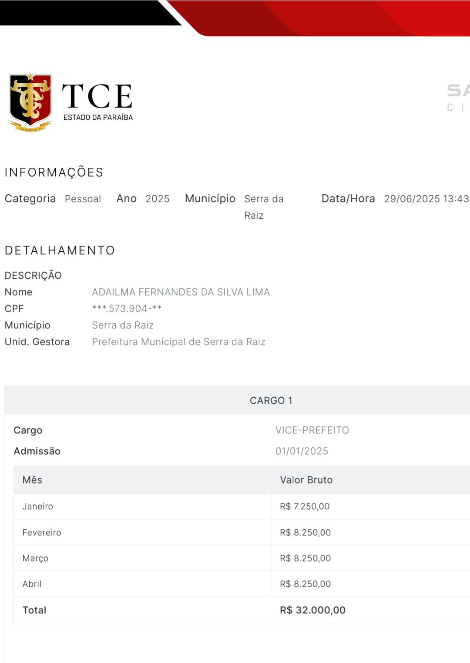Select the Ano value 2025
Image resolution: width=470 pixels, height=663 pixels.
click(157, 199)
